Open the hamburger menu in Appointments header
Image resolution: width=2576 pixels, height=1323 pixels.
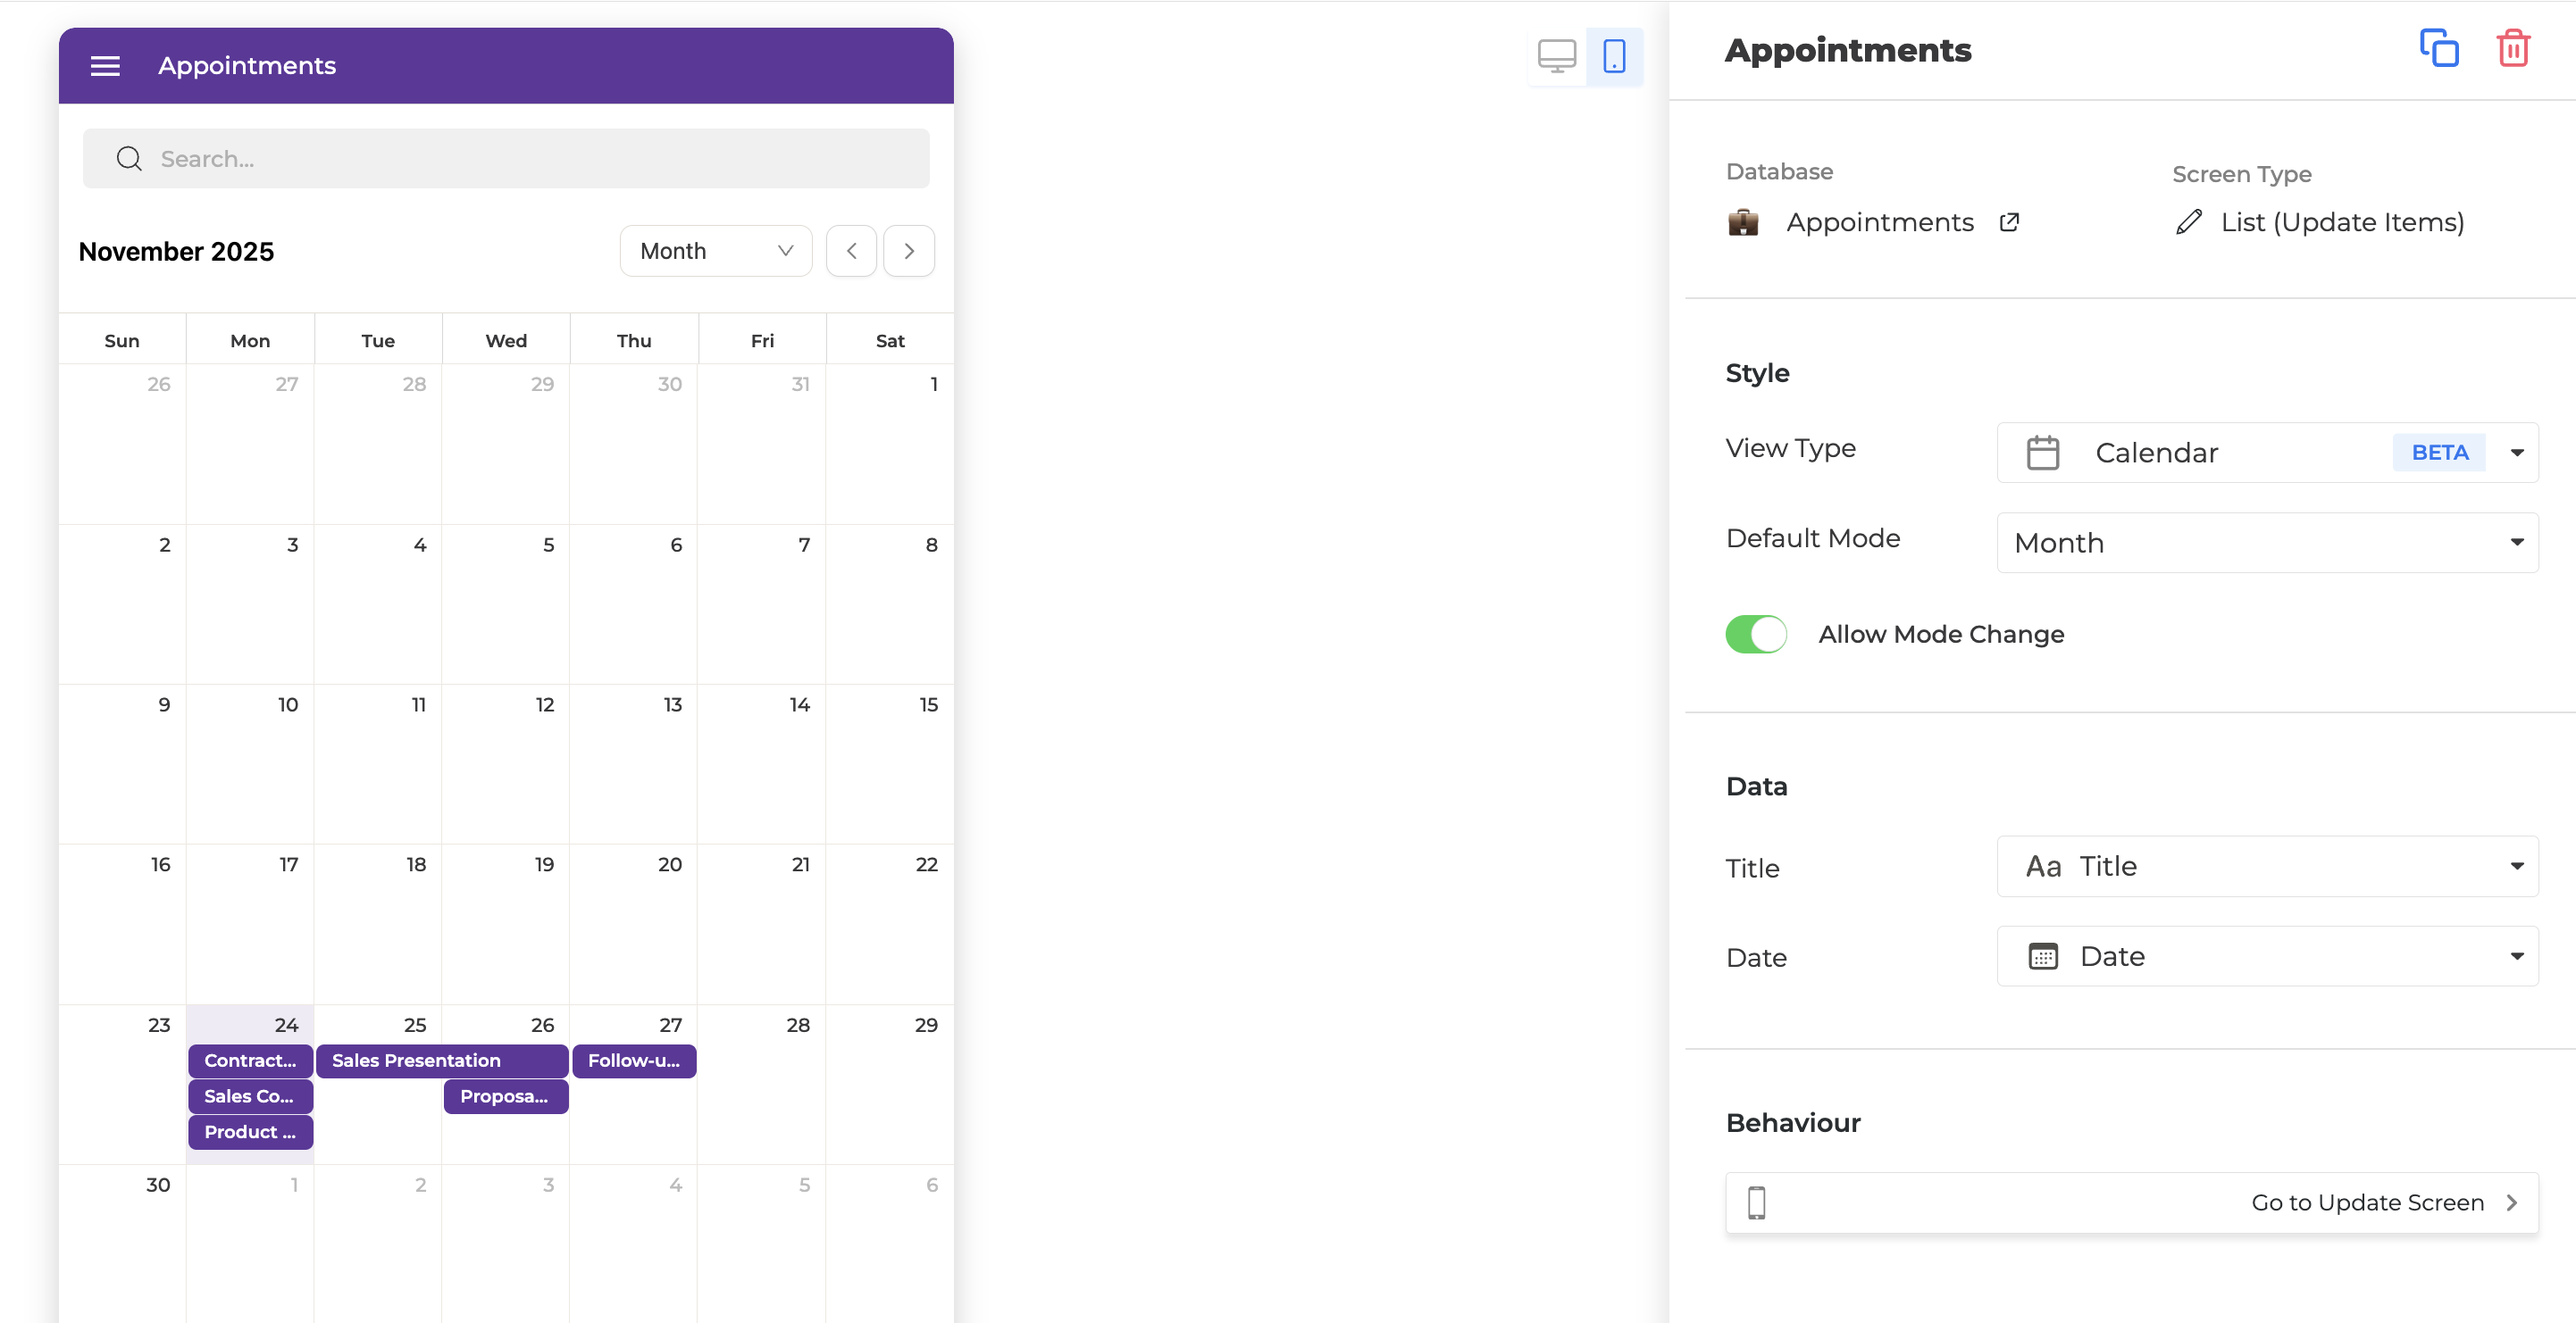(x=105, y=66)
